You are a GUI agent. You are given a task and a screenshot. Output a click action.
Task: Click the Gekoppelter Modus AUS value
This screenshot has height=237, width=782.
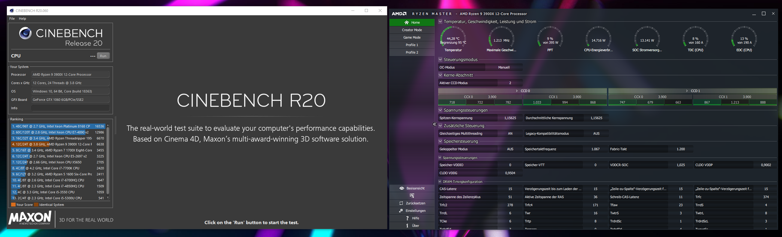pos(510,149)
